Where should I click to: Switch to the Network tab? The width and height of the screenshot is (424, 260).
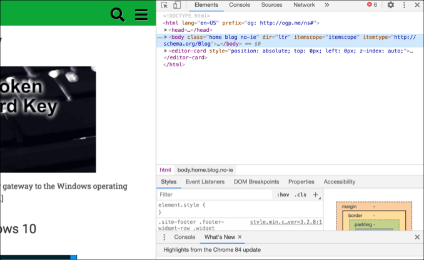(x=304, y=5)
